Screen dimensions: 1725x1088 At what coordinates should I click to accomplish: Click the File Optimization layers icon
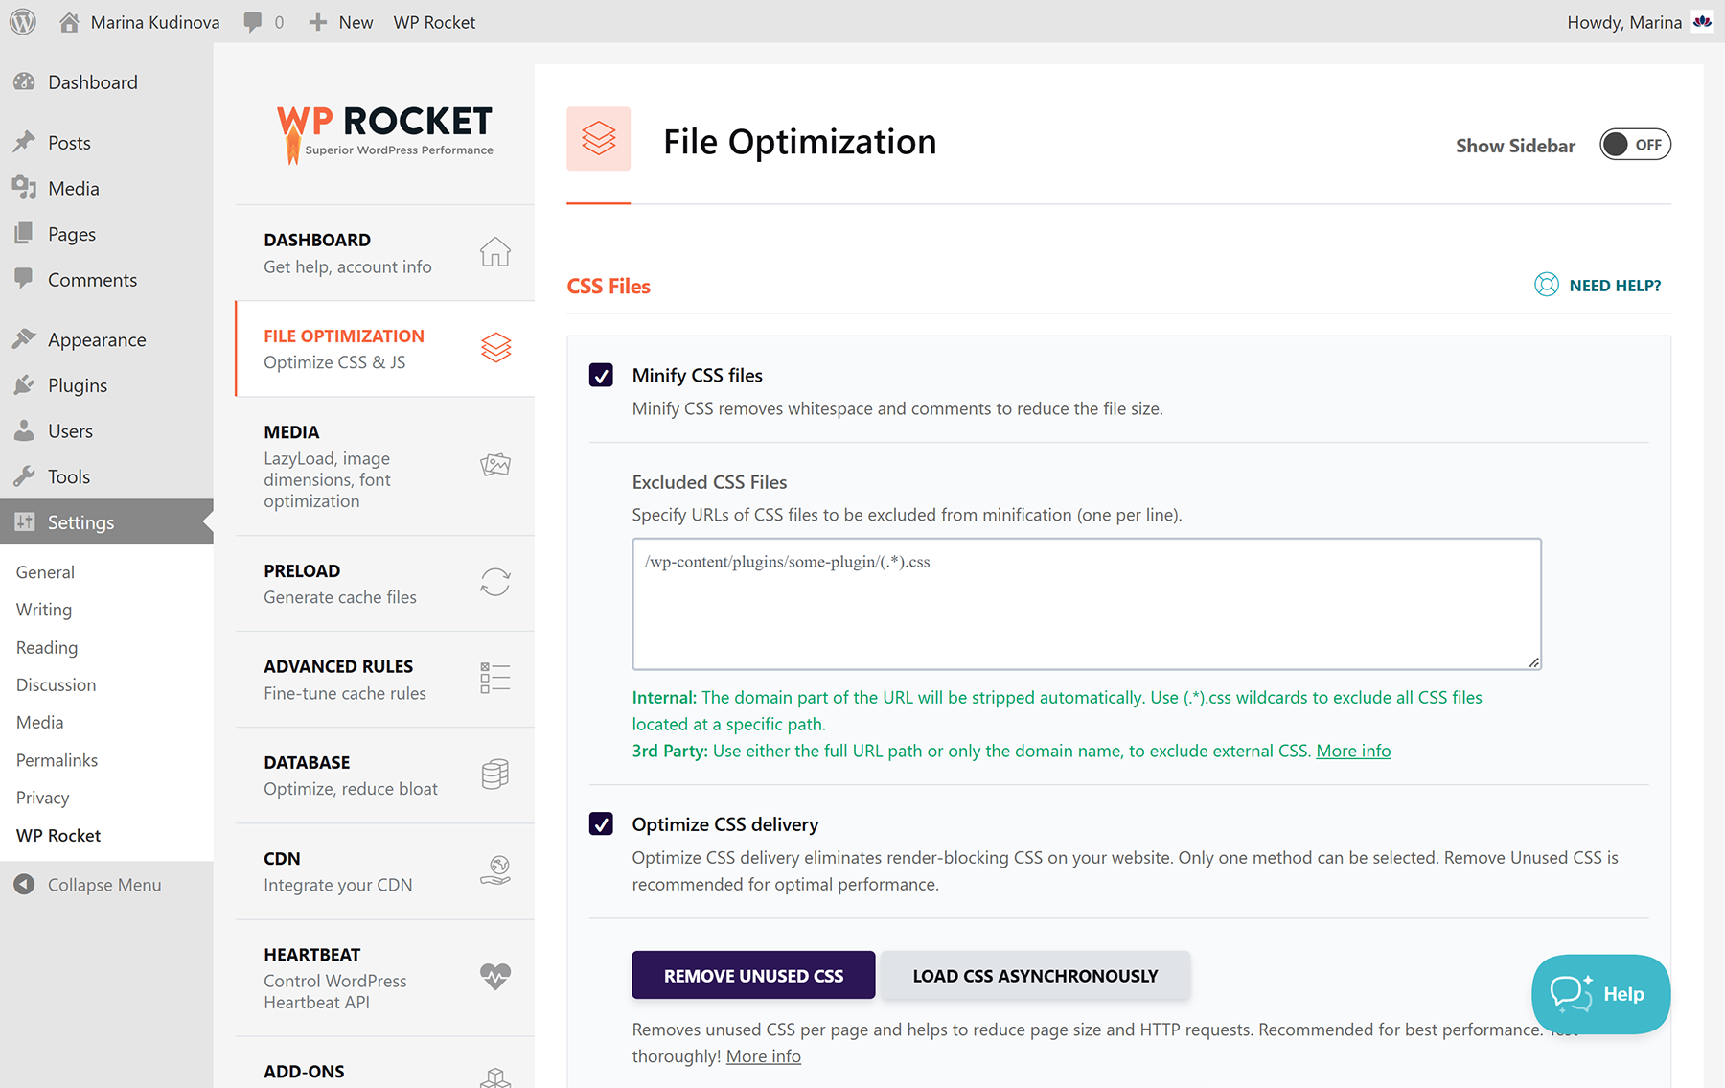click(x=494, y=348)
